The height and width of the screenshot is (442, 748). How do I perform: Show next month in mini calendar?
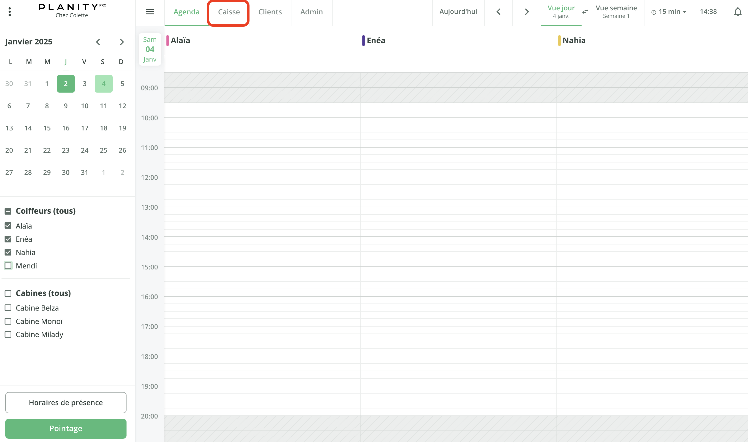[x=122, y=42]
